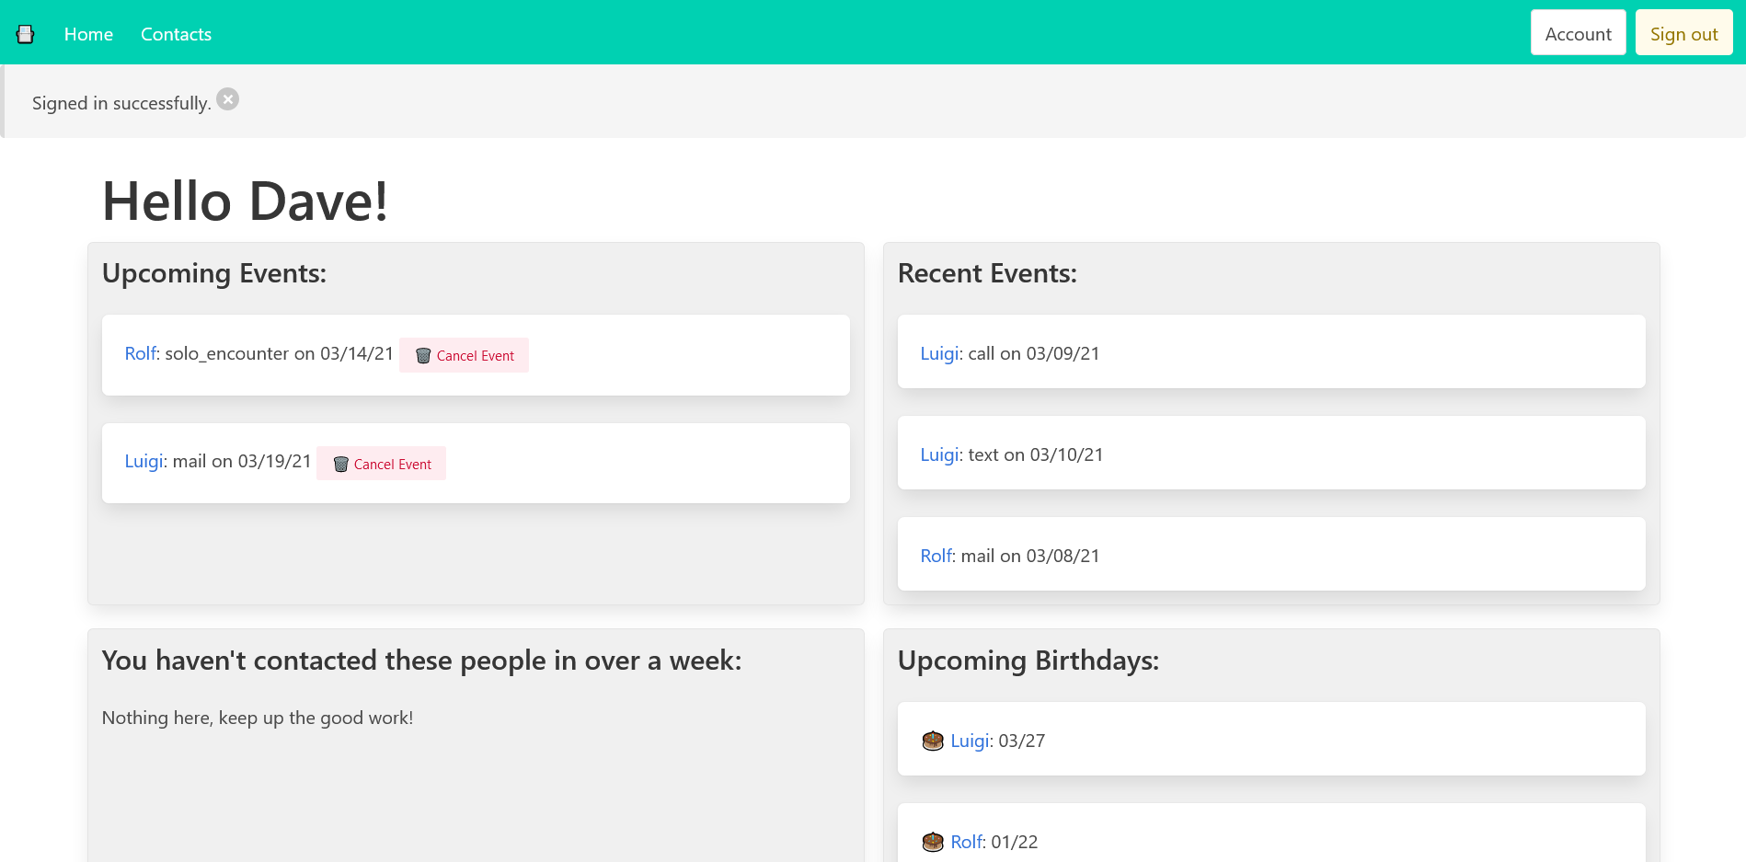Open the Home page
1746x862 pixels.
coord(87,33)
